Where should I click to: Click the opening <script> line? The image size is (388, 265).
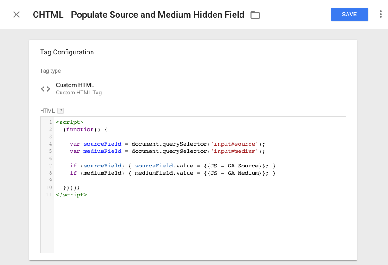(70, 122)
